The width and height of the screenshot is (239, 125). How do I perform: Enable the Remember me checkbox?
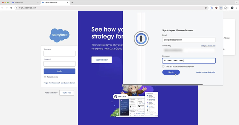[45, 77]
